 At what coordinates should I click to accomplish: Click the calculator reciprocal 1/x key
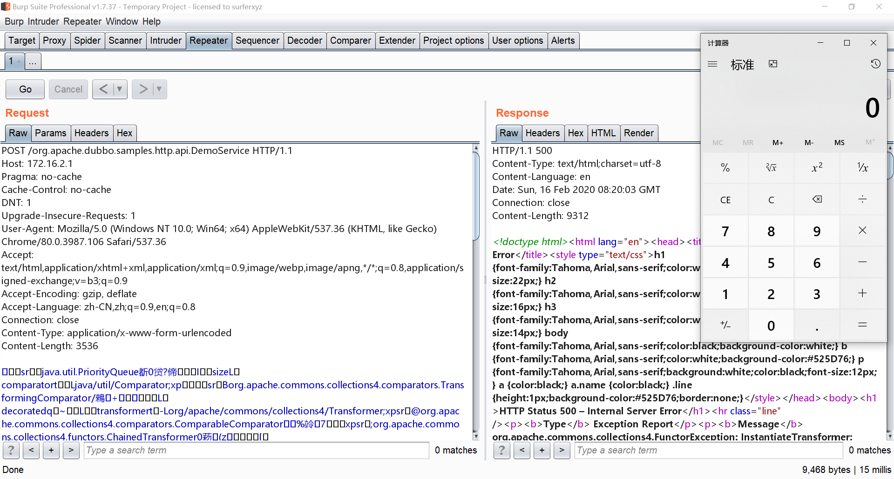(862, 168)
